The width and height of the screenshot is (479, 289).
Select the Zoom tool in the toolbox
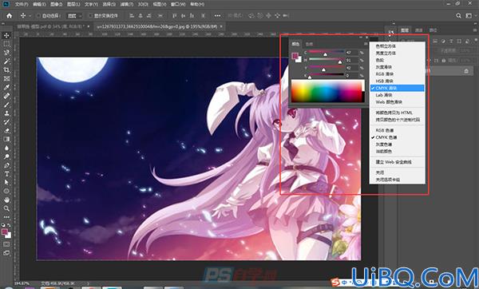[x=6, y=208]
